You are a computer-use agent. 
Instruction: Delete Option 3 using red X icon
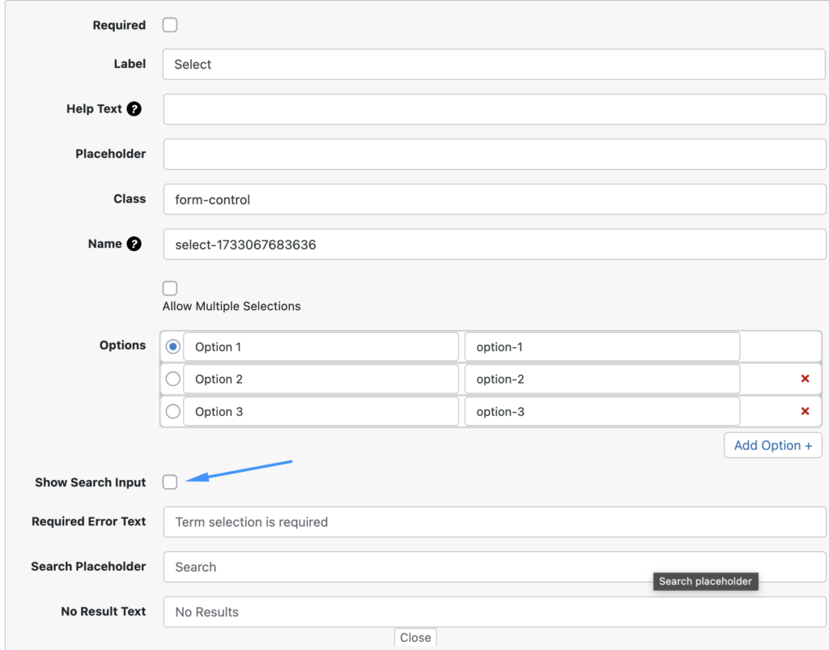point(805,411)
